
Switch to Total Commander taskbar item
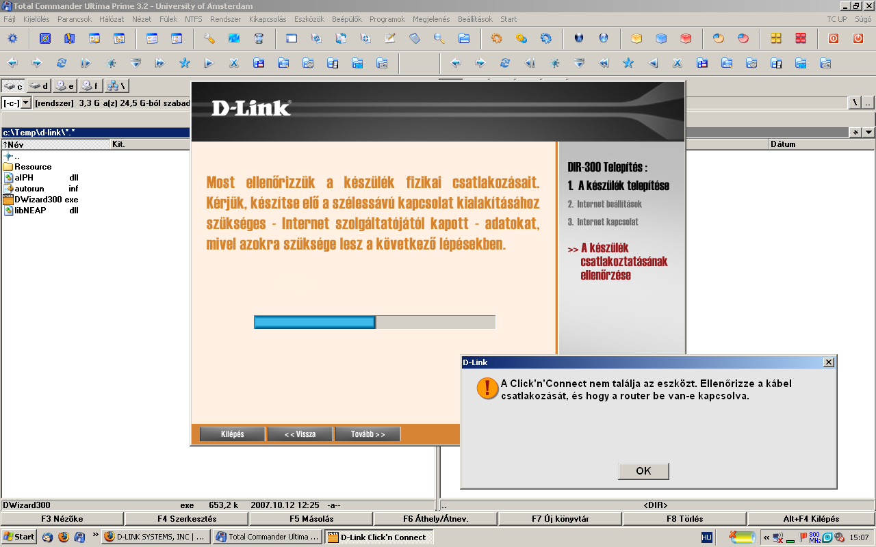[268, 537]
